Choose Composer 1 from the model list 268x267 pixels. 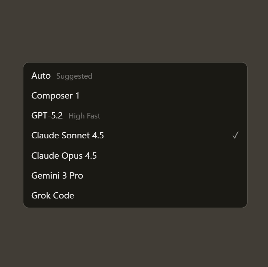(55, 96)
